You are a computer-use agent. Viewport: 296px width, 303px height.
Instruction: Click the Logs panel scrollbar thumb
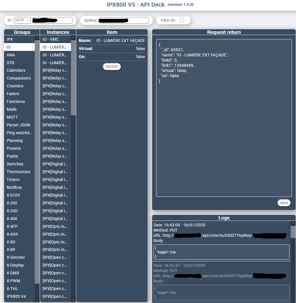(293, 232)
